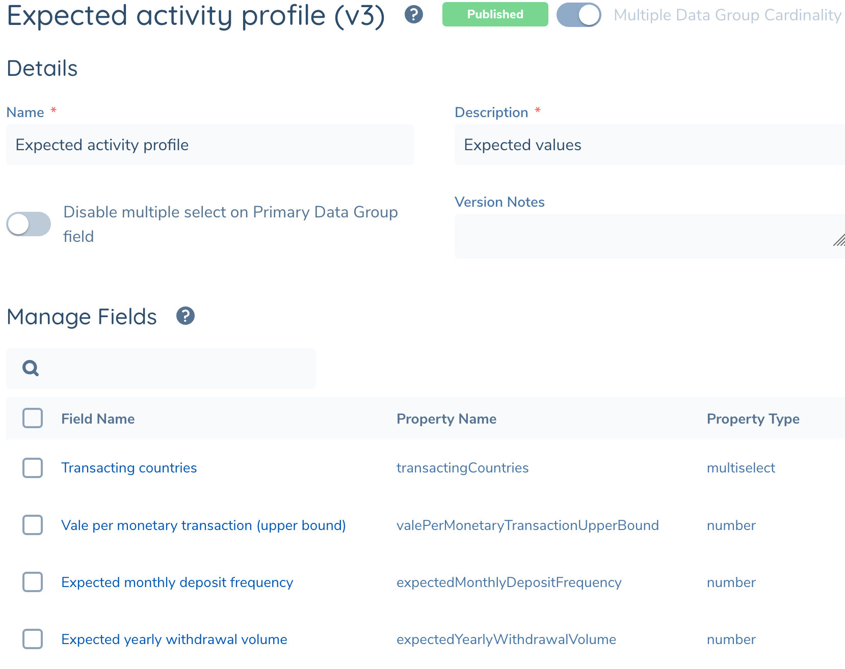Click the Published status badge

click(495, 14)
